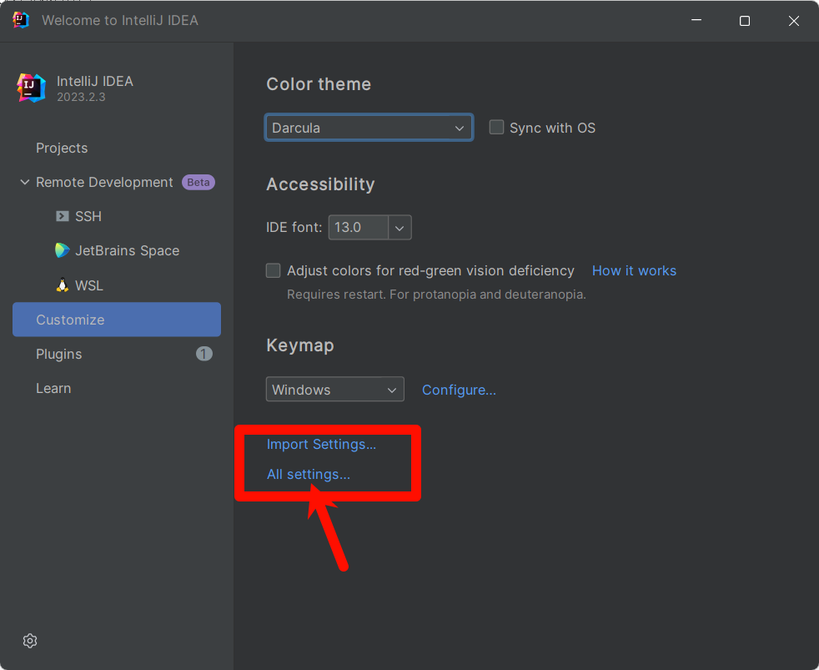Screen dimensions: 819x670
Task: Click the version text 2023.2.3
Action: (x=81, y=98)
